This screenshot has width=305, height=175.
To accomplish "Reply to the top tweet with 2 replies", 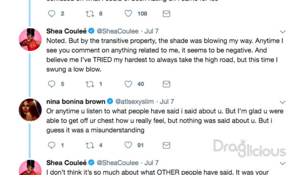I will click(52, 13).
